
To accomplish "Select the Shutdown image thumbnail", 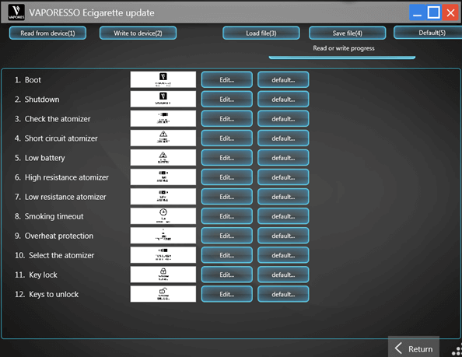I will (x=163, y=99).
